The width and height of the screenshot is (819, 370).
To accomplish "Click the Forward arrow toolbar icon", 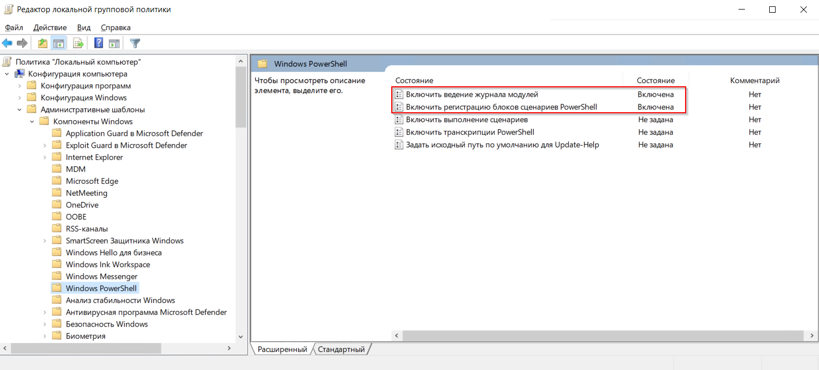I will pos(22,43).
